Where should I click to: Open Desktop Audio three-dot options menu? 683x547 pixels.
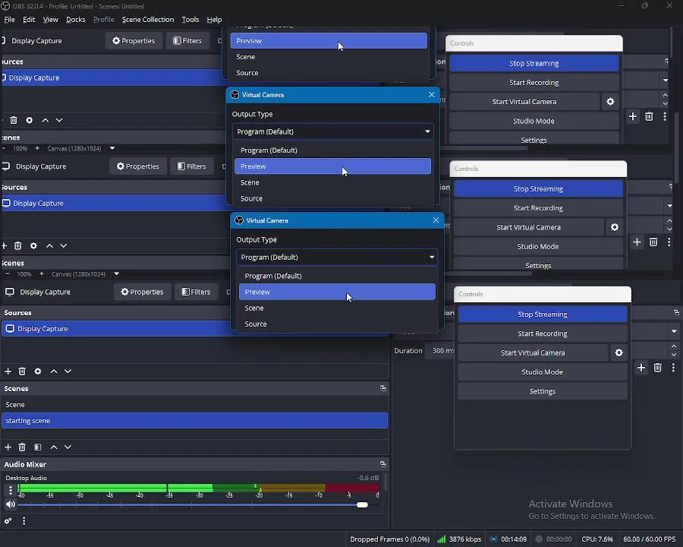(11, 490)
